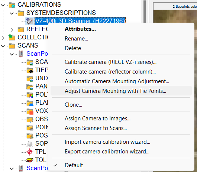
Task: Collapse the SYSTEMDESCRIPTIONS tree node
Action: point(12,13)
